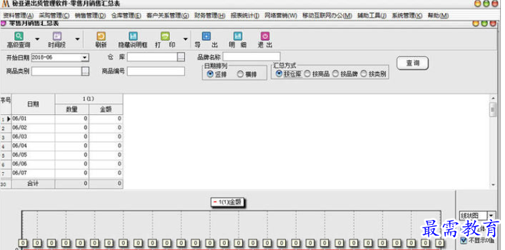Open the 客户关系管理(G) menu
Viewport: 505px width, 250px height.
[x=167, y=16]
